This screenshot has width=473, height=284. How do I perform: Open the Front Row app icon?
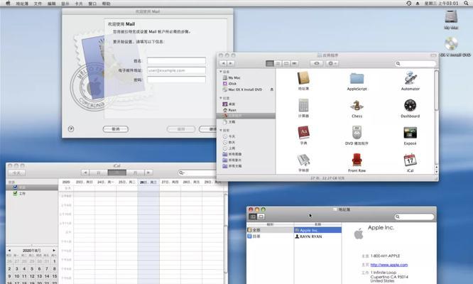click(x=357, y=160)
